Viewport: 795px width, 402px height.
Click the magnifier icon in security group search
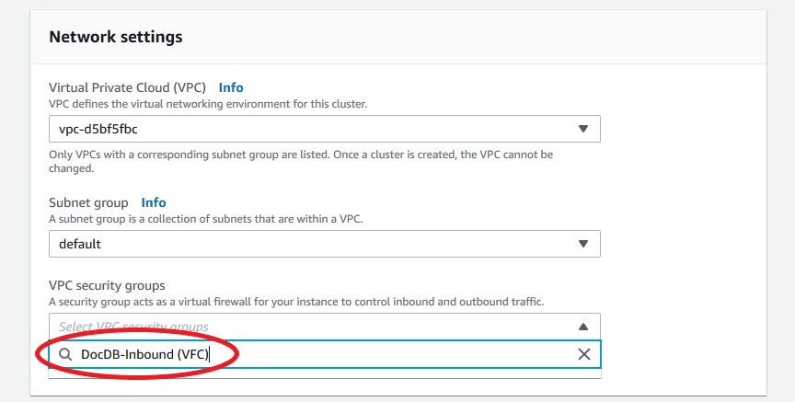click(x=64, y=355)
